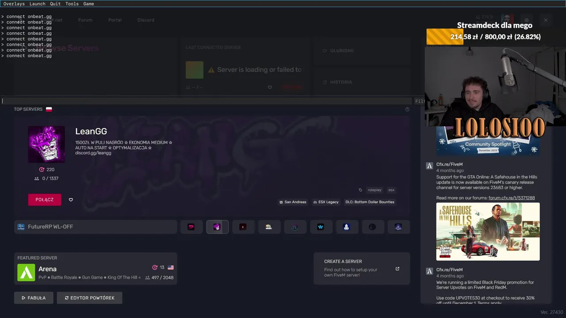Select the blue W server icon

click(321, 227)
